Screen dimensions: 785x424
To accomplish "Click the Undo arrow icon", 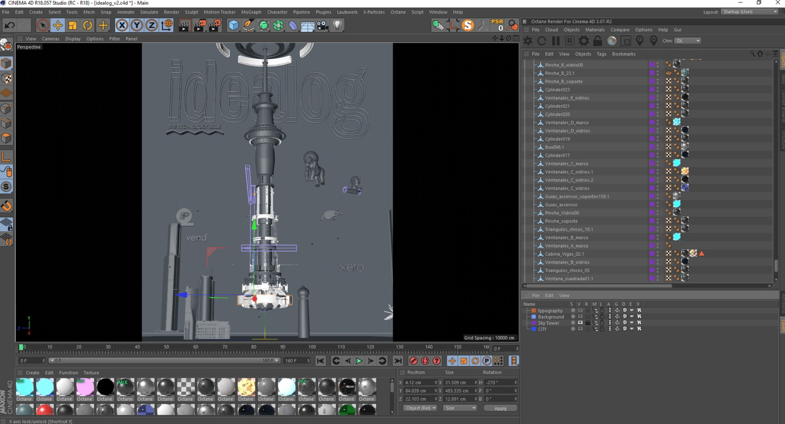I will click(9, 25).
